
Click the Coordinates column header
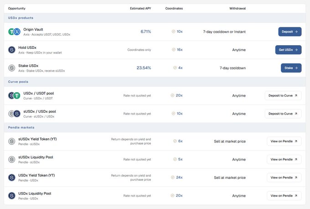coord(174,8)
